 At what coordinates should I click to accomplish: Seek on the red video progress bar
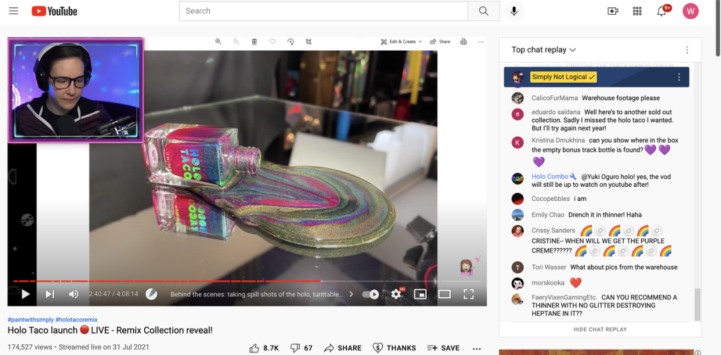tap(200, 281)
